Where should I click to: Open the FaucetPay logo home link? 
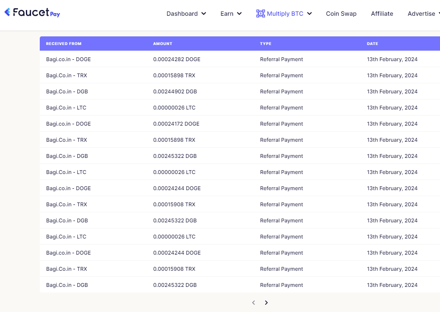(x=32, y=12)
